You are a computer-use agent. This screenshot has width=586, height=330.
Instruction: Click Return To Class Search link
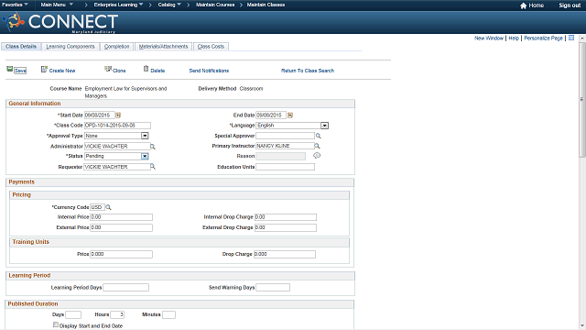pos(308,71)
